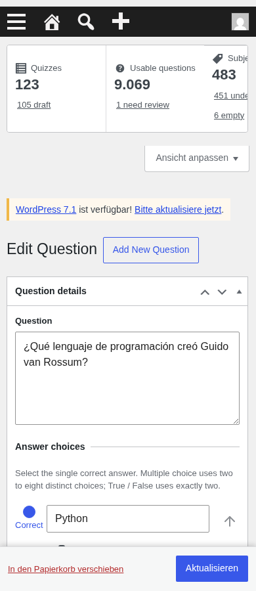Click the Answer choices heading

point(50,447)
